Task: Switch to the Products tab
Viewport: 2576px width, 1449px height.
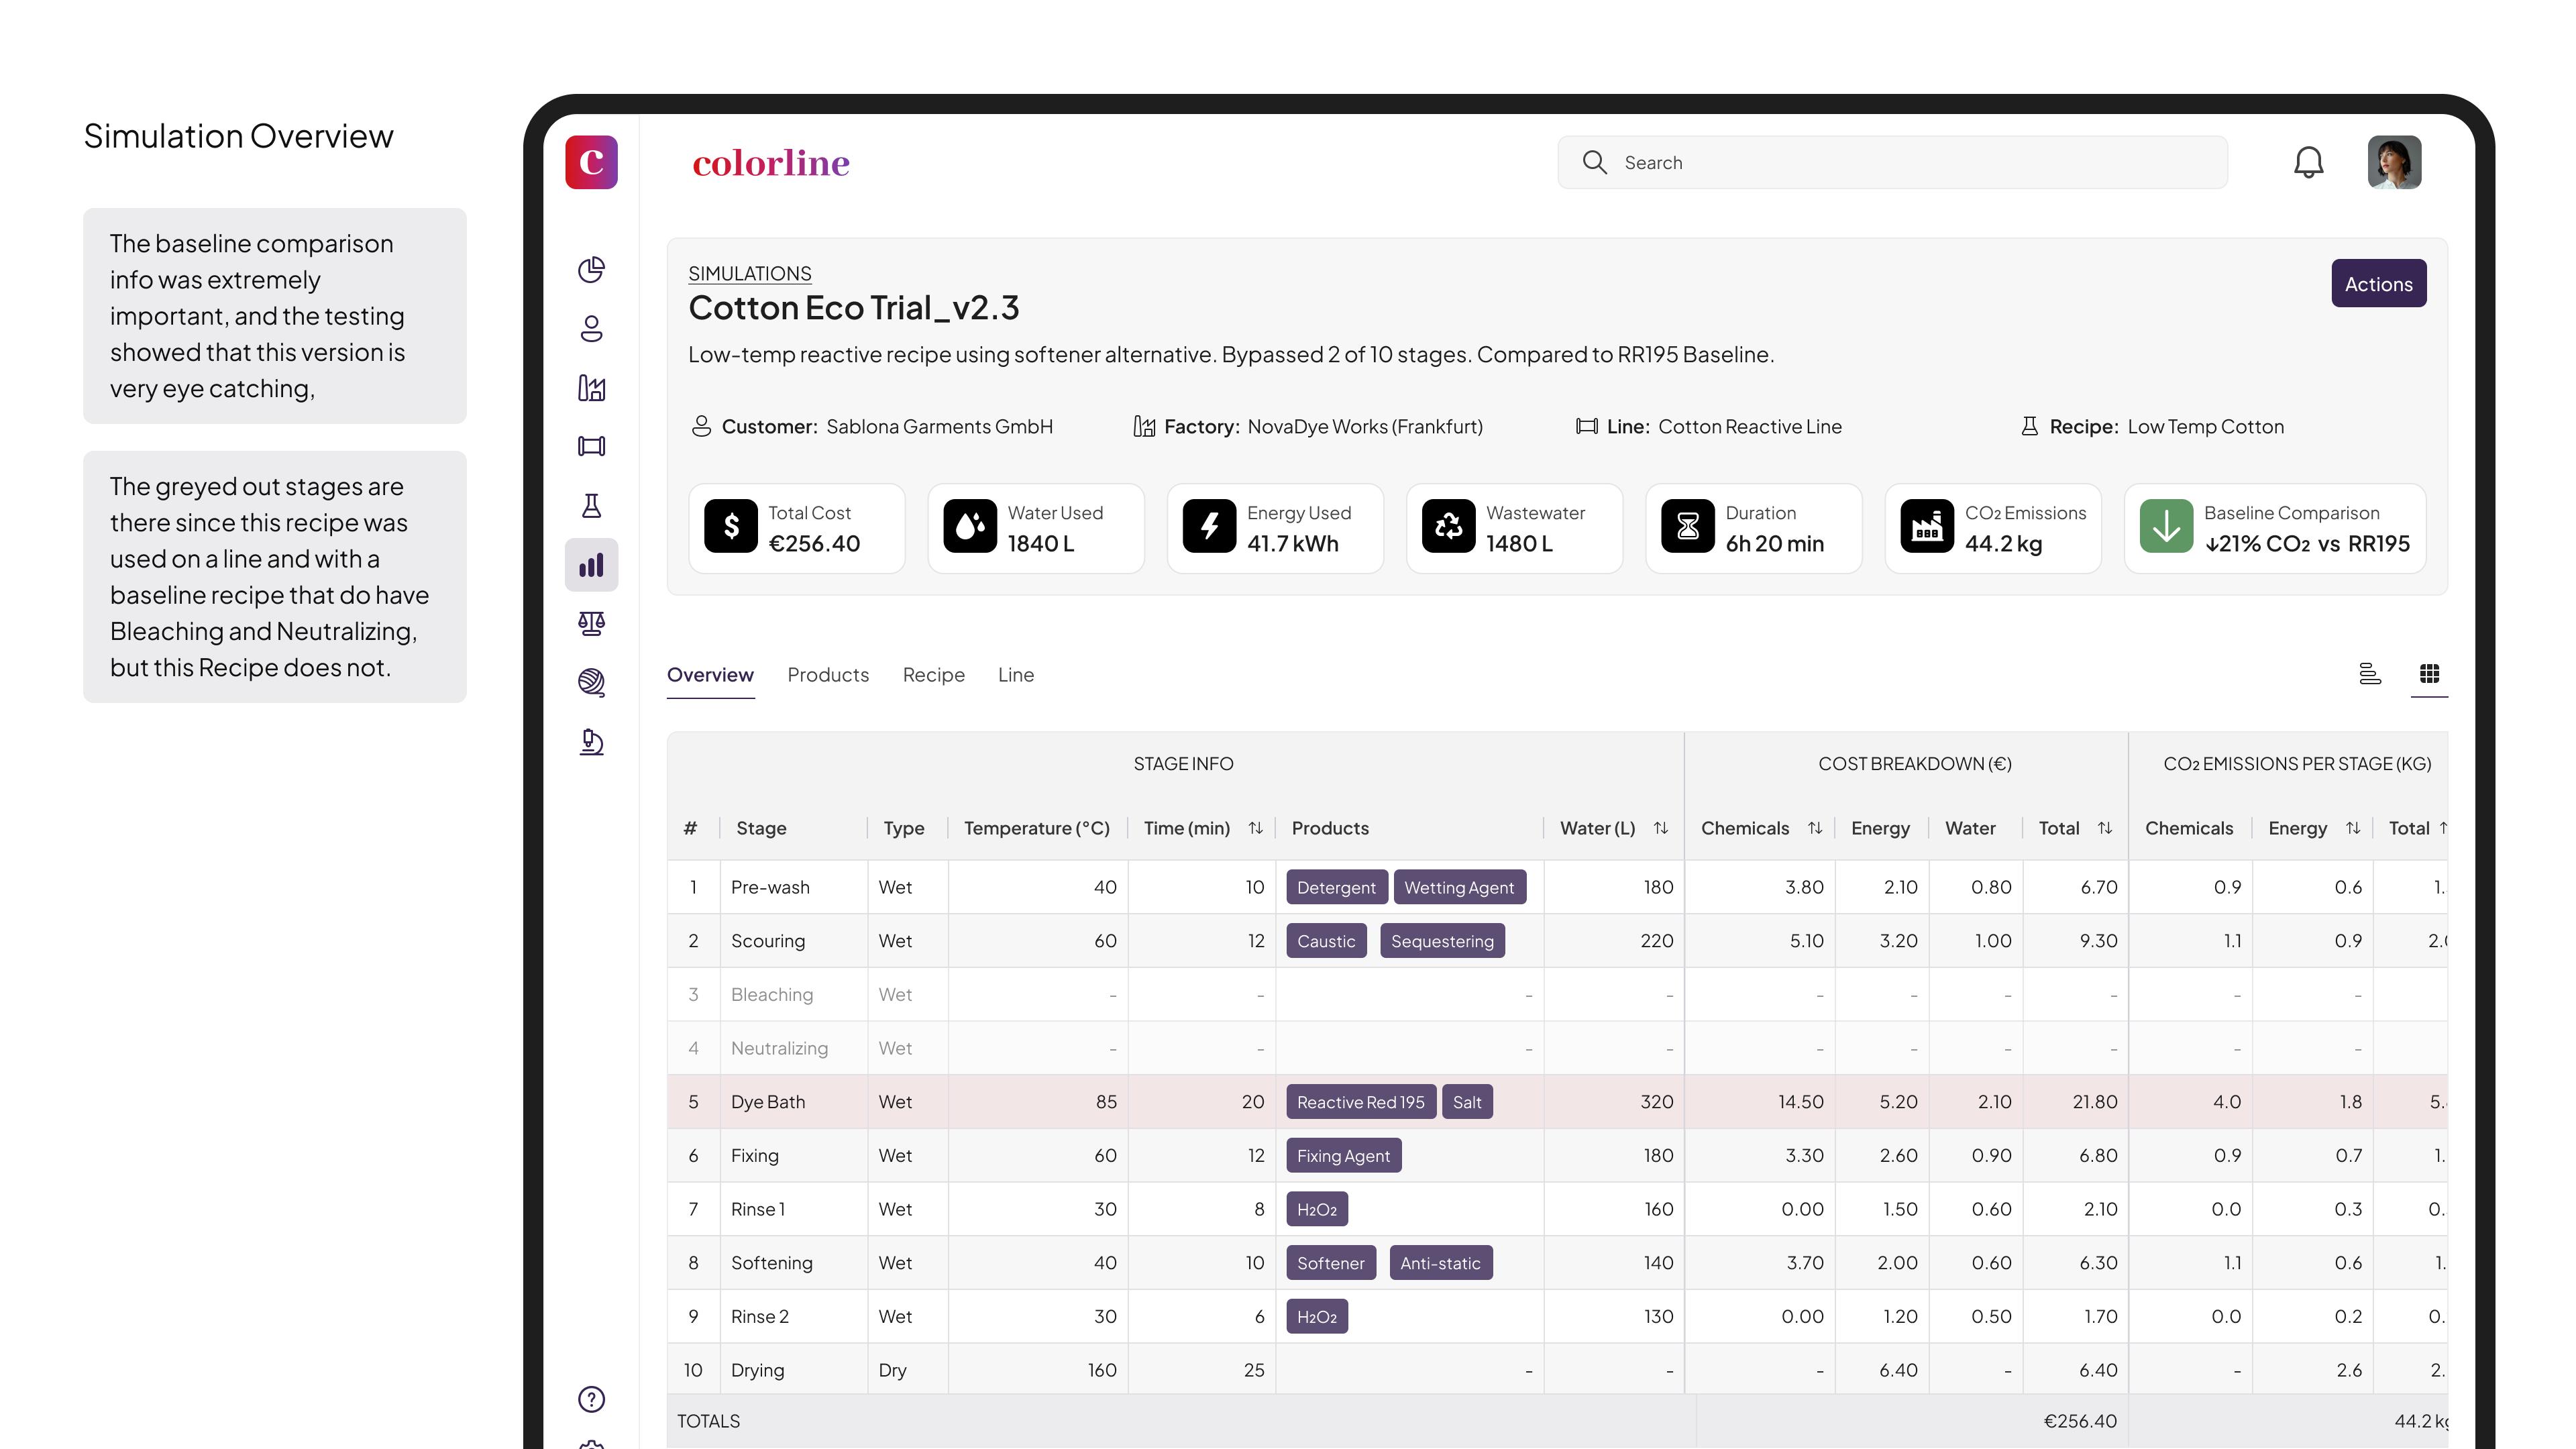Action: pos(828,675)
